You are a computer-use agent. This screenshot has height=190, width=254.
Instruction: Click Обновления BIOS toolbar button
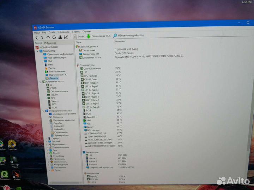99,36
